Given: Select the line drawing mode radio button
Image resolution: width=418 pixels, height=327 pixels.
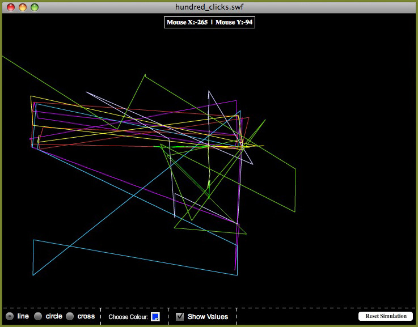Looking at the screenshot, I should (x=10, y=316).
